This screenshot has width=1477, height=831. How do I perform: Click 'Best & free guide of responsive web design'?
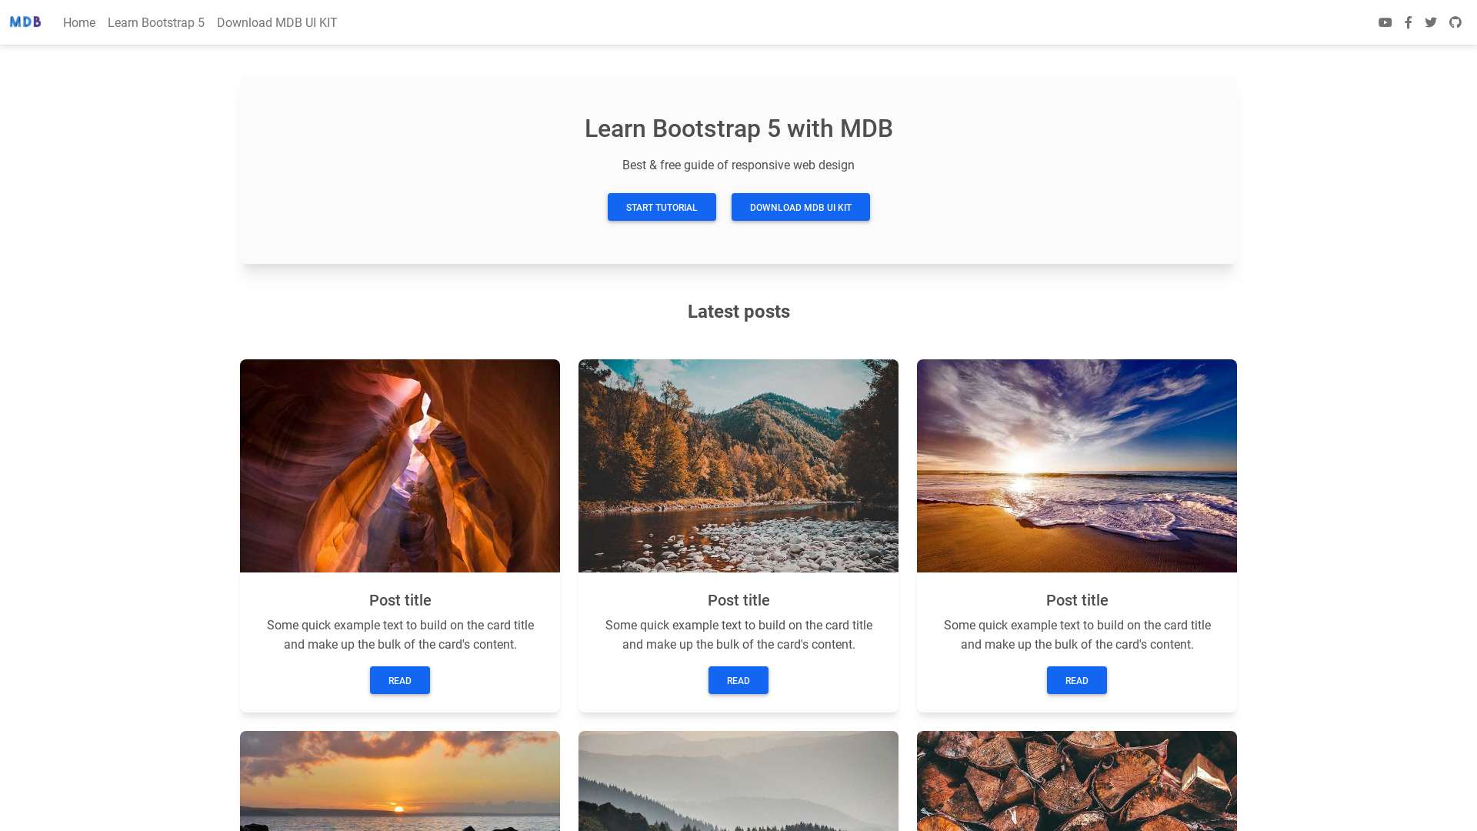(738, 165)
